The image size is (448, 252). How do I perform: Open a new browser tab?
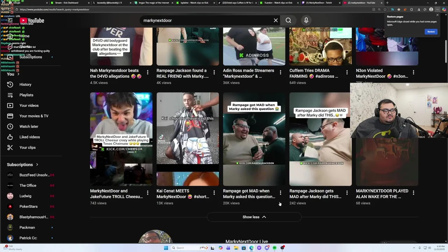point(387,3)
